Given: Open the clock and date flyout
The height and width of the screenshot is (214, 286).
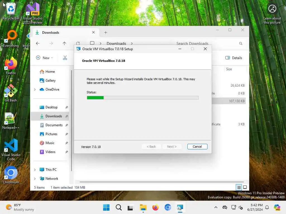Looking at the screenshot, I should coord(255,207).
